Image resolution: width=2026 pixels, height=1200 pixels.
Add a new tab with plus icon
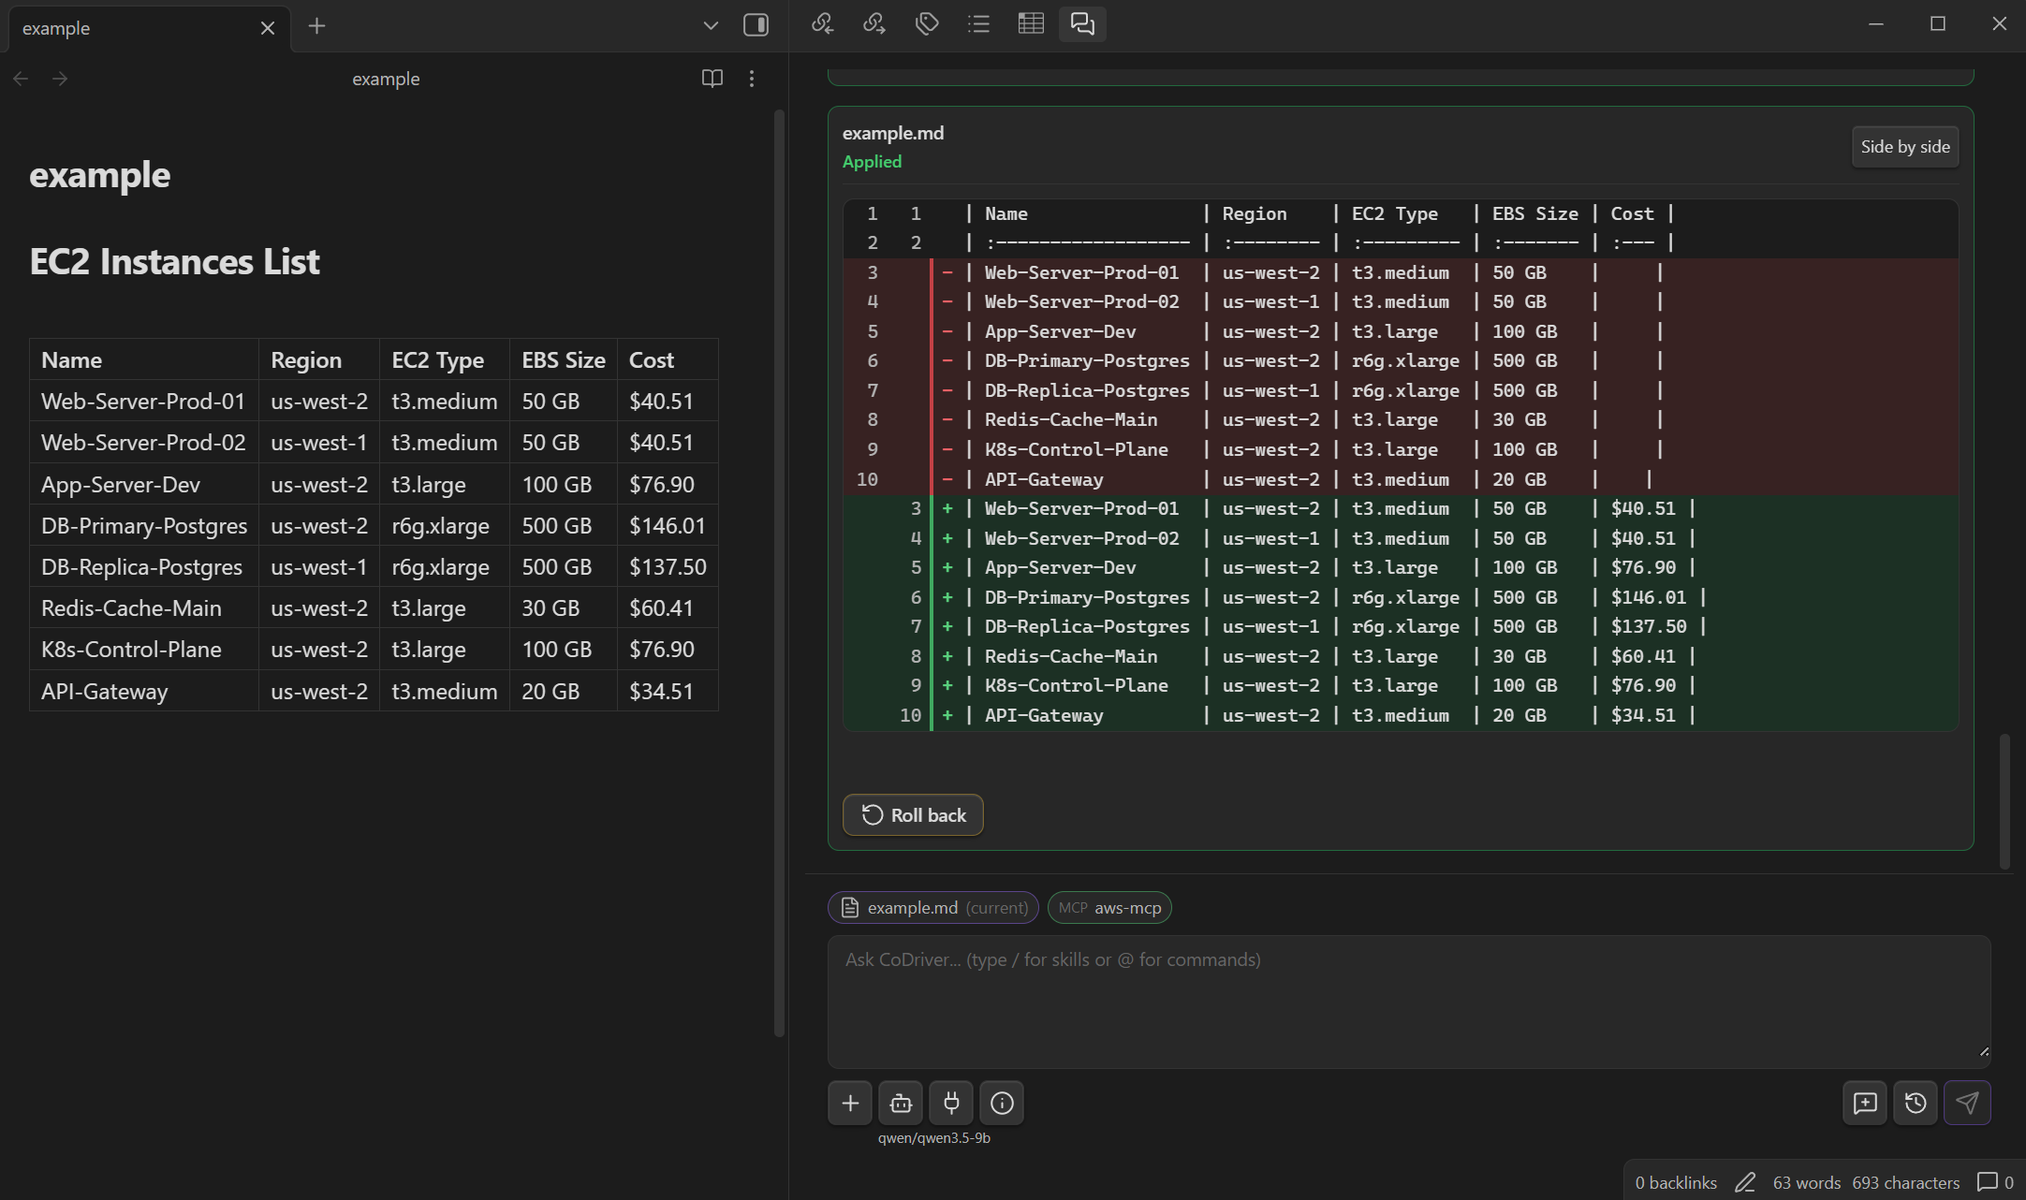pos(316,26)
